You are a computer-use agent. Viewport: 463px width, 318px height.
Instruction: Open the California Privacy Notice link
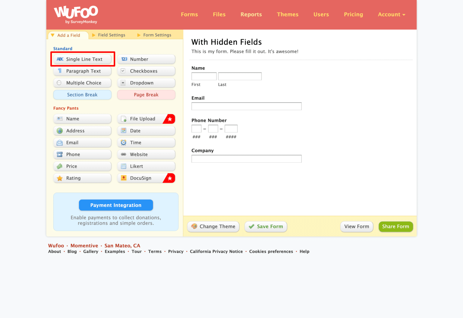[216, 252]
